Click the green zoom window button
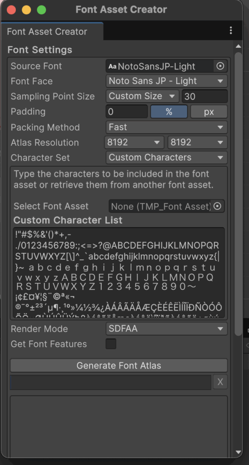249x465 pixels. coord(41,10)
